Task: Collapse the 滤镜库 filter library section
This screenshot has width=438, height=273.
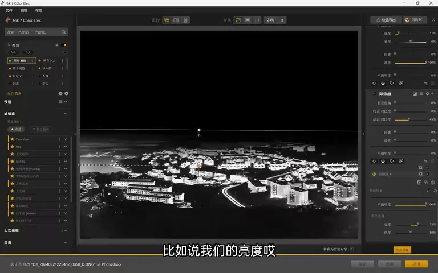Action: click(66, 114)
